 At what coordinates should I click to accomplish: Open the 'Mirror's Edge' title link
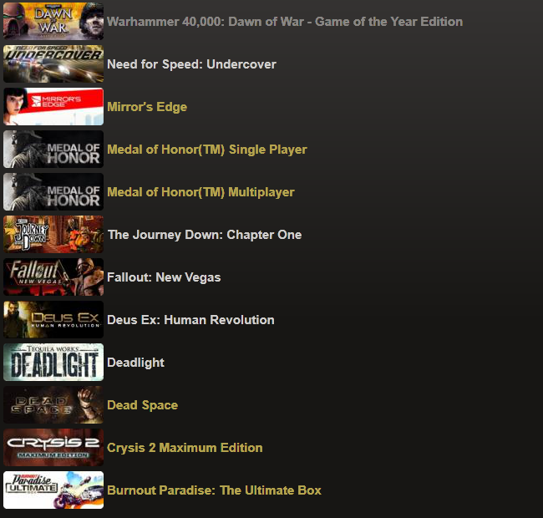pyautogui.click(x=147, y=107)
